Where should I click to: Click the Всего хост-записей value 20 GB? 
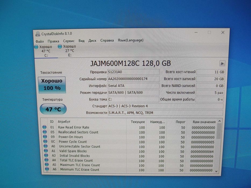coord(210,79)
